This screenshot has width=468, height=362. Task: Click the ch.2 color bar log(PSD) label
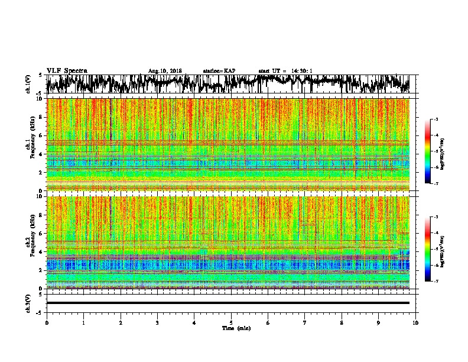pyautogui.click(x=443, y=251)
